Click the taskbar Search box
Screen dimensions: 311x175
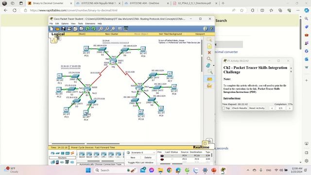pos(115,170)
